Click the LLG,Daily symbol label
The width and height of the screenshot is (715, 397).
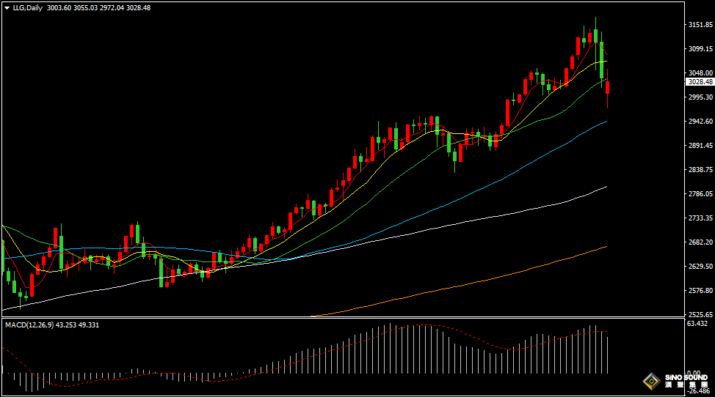coord(27,8)
